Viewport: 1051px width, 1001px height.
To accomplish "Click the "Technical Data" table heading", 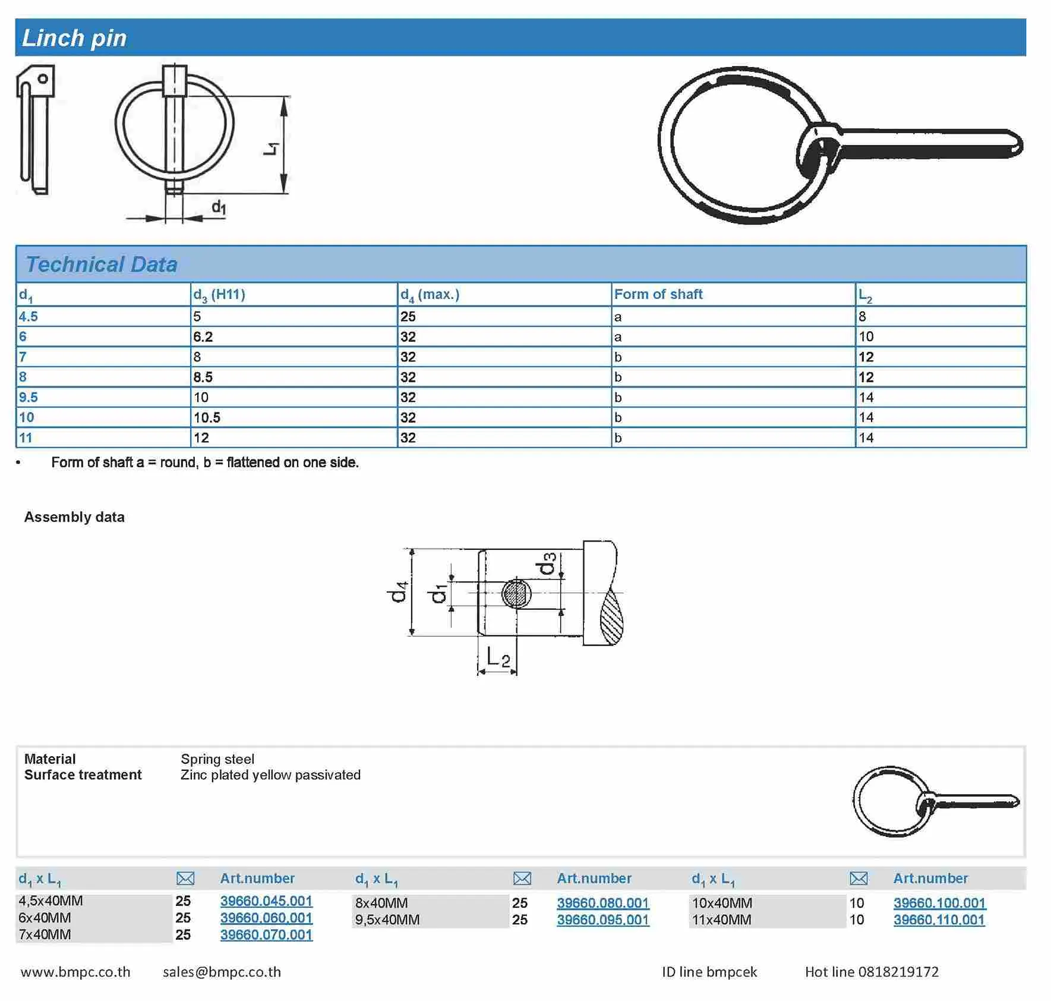I will (x=102, y=265).
